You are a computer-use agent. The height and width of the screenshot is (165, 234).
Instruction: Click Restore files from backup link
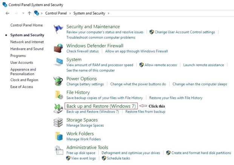[x=145, y=112]
